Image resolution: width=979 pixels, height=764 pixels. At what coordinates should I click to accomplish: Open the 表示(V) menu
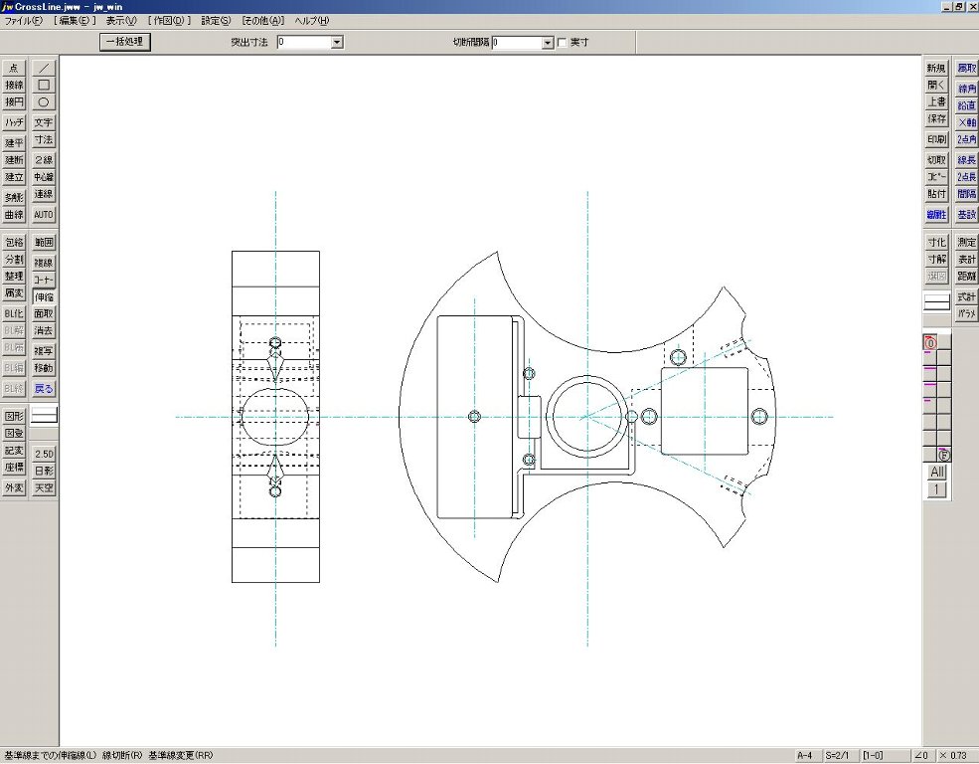pyautogui.click(x=120, y=21)
